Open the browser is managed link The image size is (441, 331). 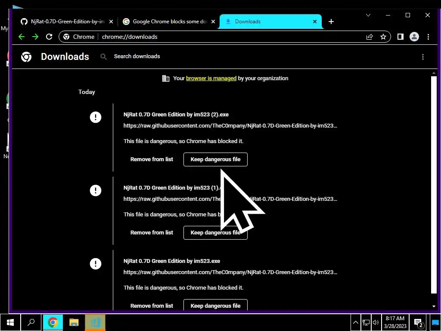click(211, 78)
